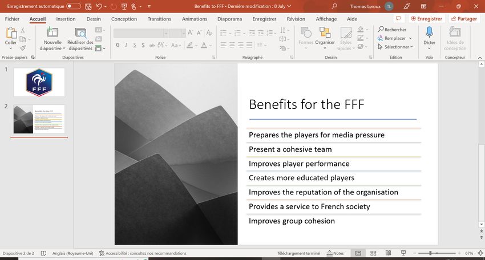The image size is (485, 260).
Task: Clear all formatting icon
Action: pyautogui.click(x=209, y=32)
